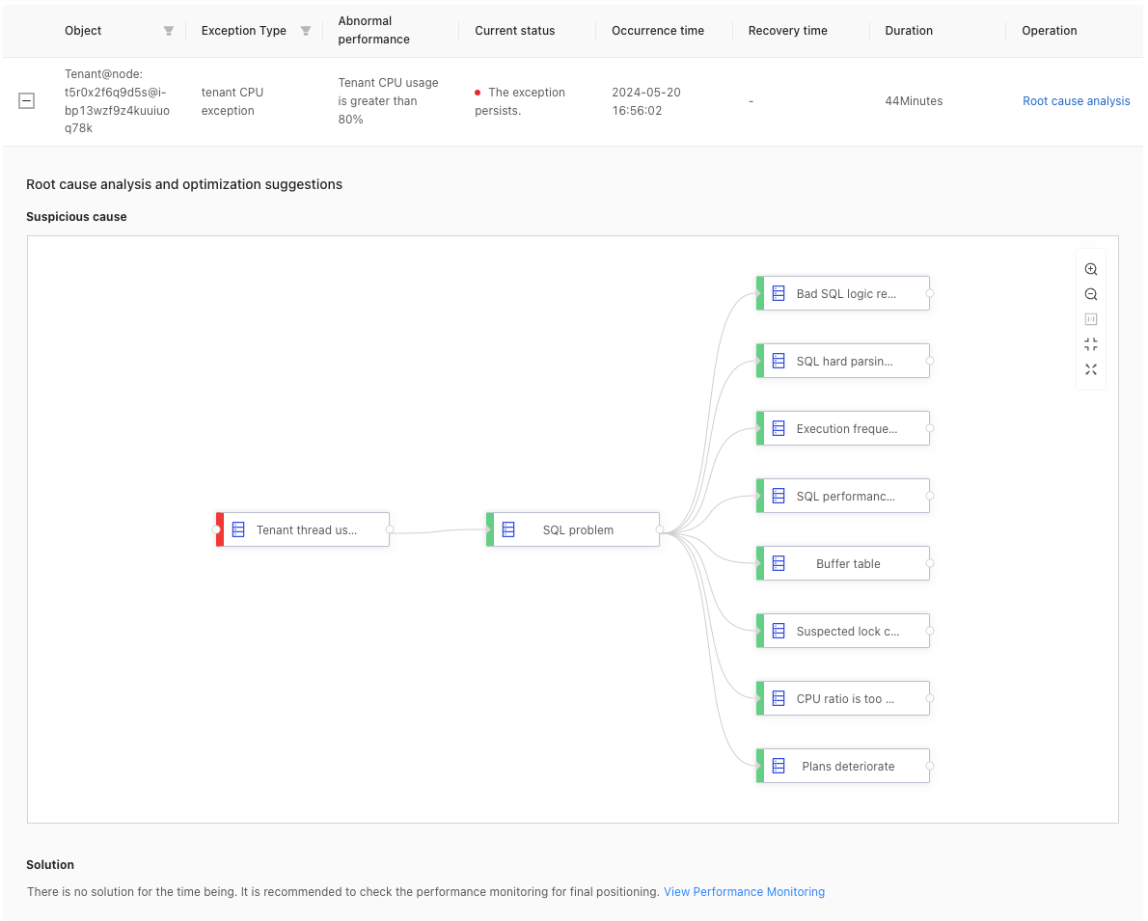Viewport: 1148px width, 921px height.
Task: Click the zoom in magnifier icon
Action: (x=1090, y=269)
